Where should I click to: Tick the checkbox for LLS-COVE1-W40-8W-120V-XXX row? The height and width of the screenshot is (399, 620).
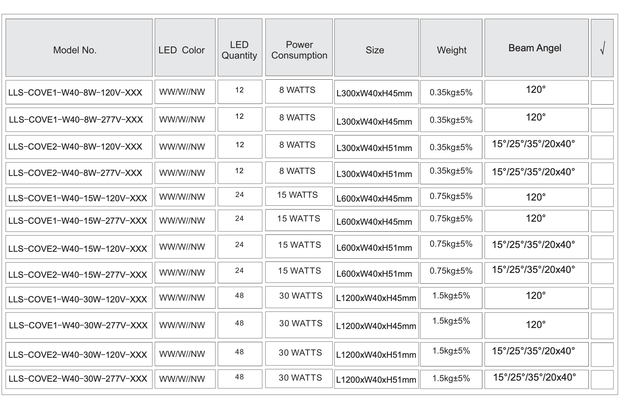602,92
